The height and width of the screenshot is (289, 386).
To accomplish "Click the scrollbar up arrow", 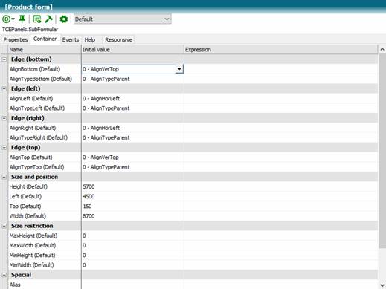I will [x=382, y=50].
